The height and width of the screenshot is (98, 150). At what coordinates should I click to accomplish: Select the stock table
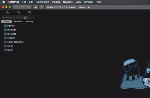click(10, 46)
